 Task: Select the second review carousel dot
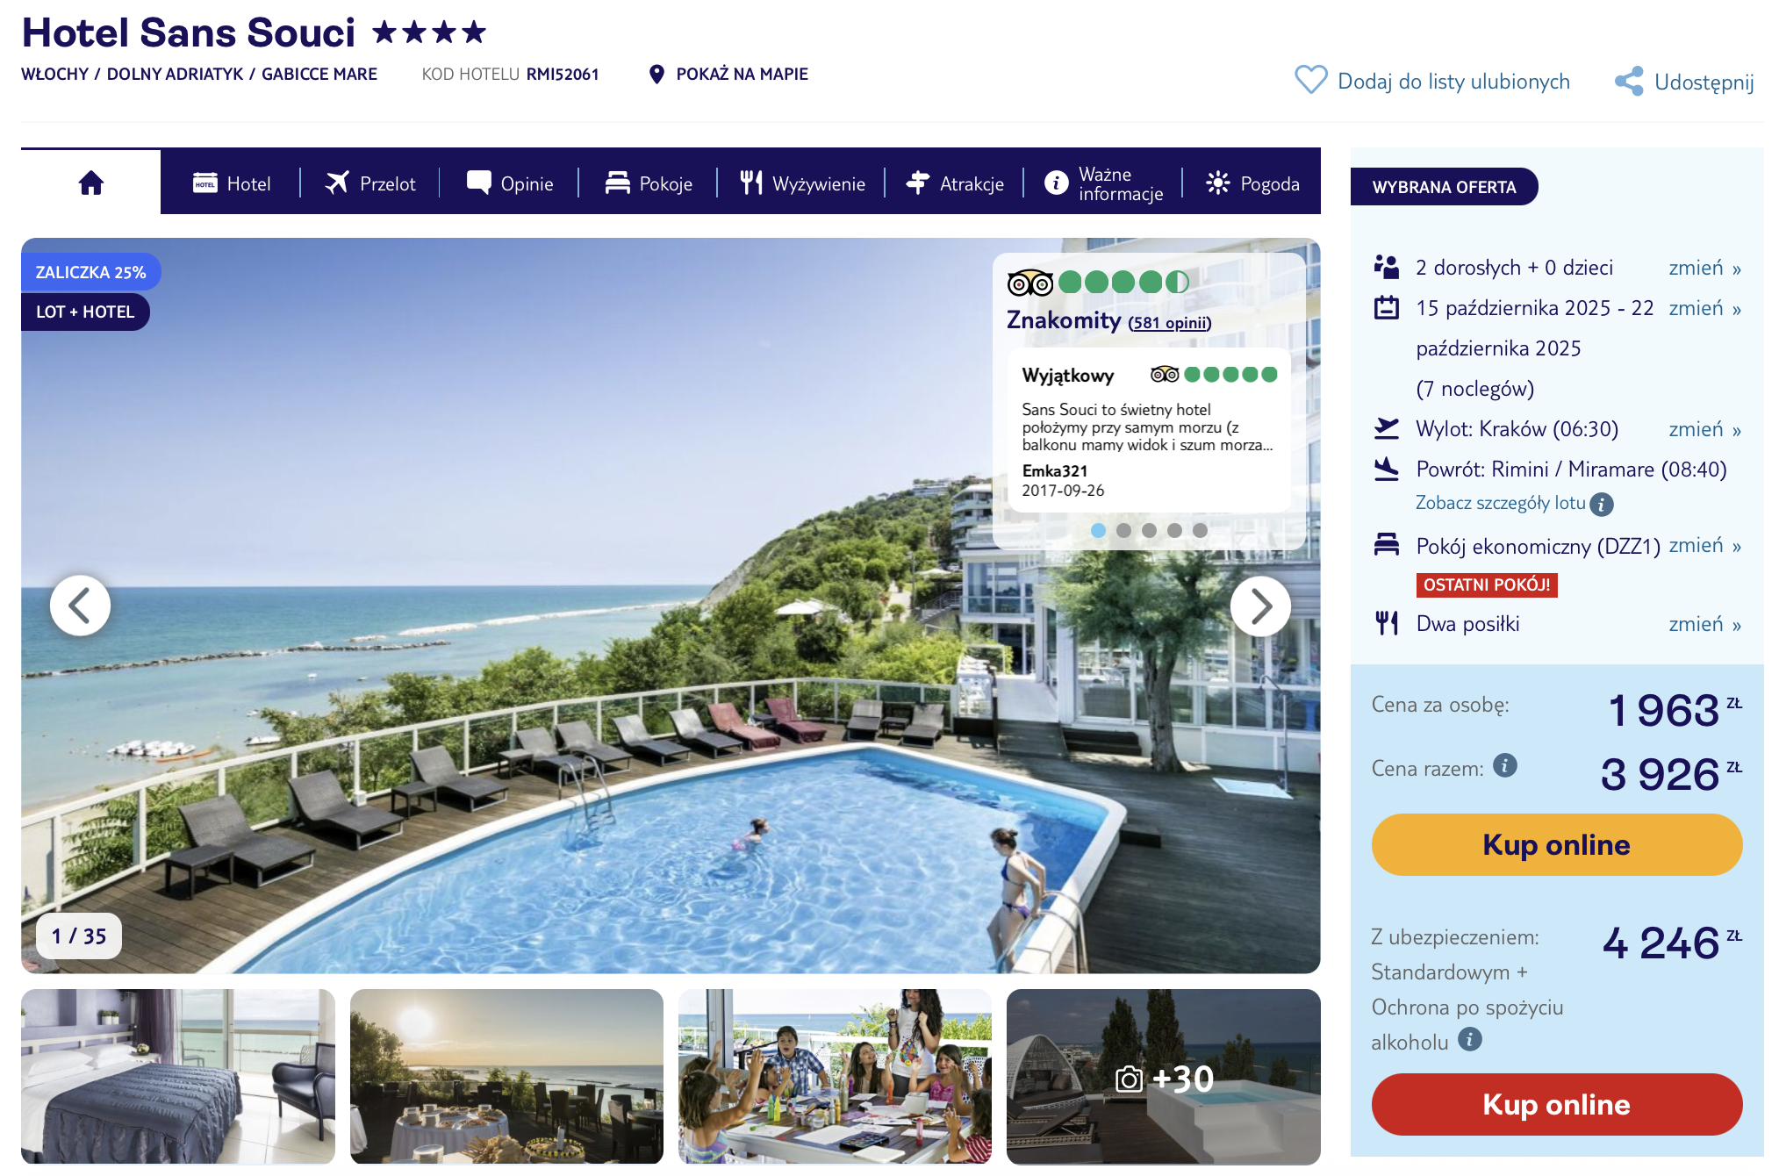[x=1123, y=530]
